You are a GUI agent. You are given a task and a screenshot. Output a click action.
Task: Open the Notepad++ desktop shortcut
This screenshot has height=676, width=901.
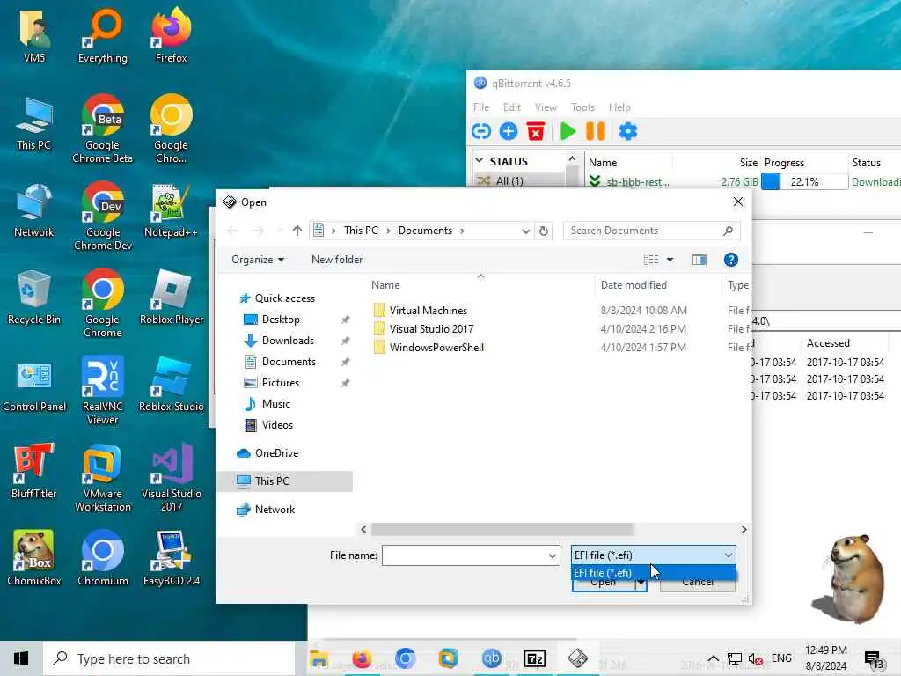coord(171,209)
